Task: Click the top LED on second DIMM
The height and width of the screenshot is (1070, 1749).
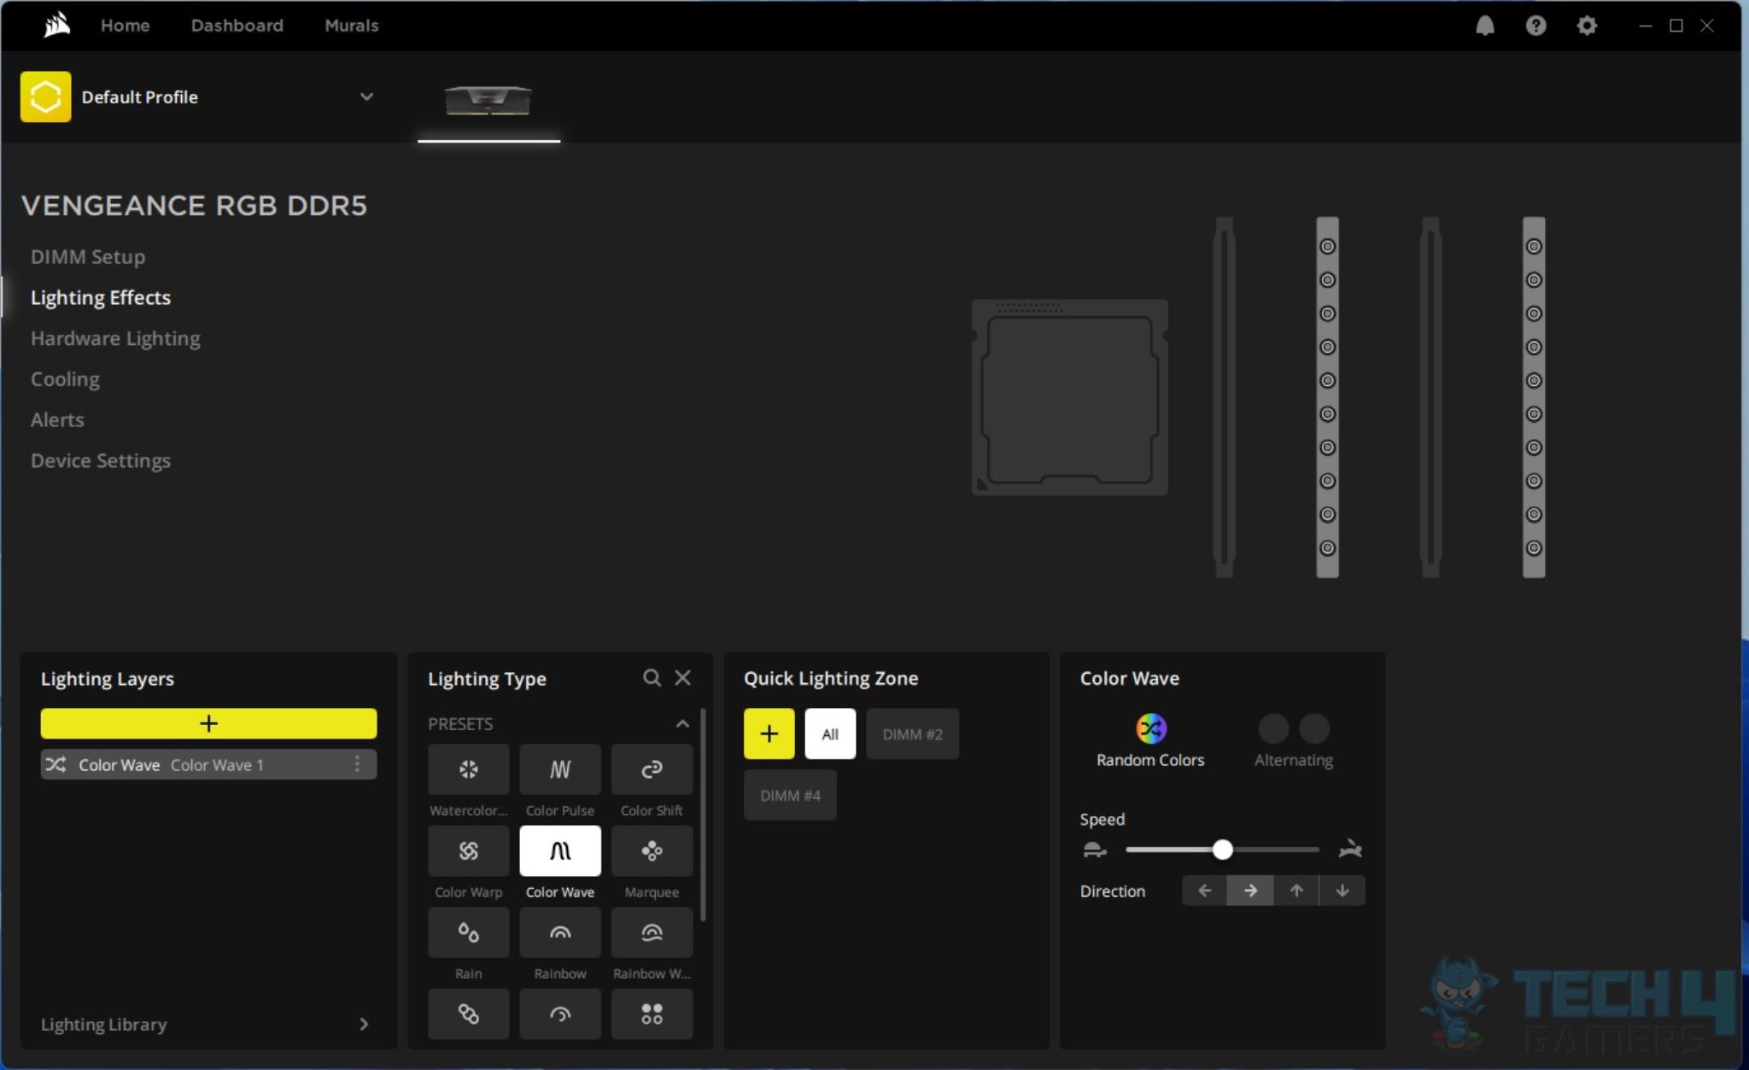Action: (x=1327, y=247)
